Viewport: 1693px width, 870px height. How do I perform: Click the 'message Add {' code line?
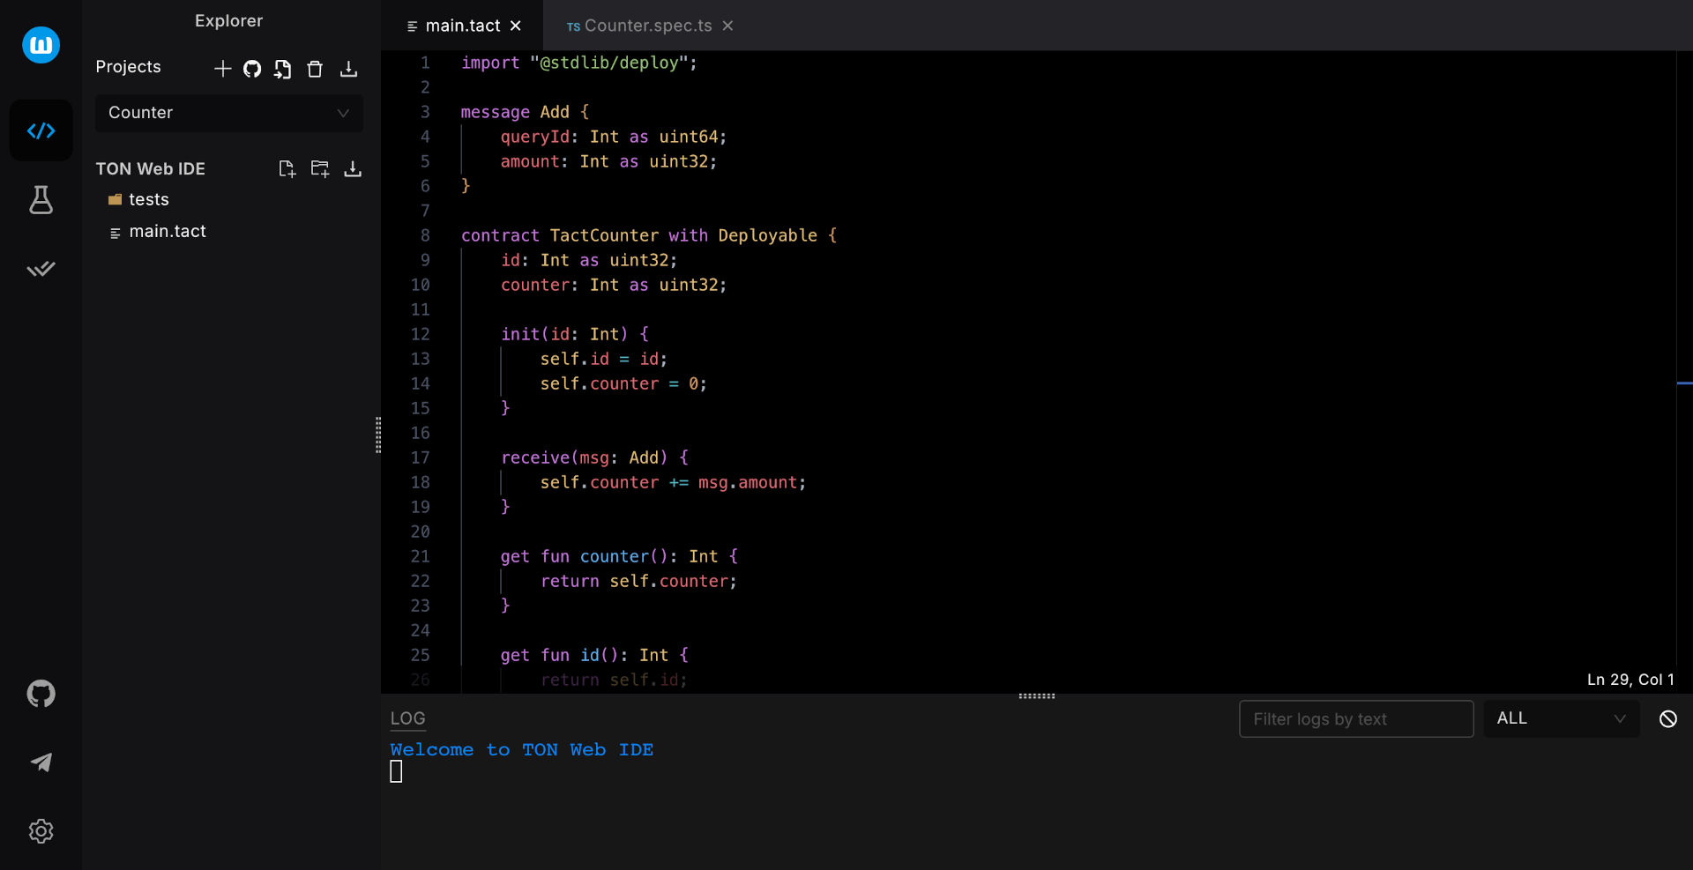click(525, 112)
